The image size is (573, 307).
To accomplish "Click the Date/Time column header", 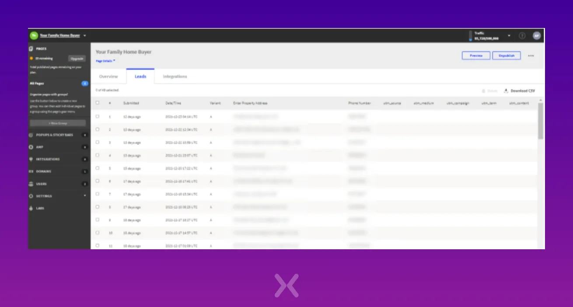I will [173, 103].
